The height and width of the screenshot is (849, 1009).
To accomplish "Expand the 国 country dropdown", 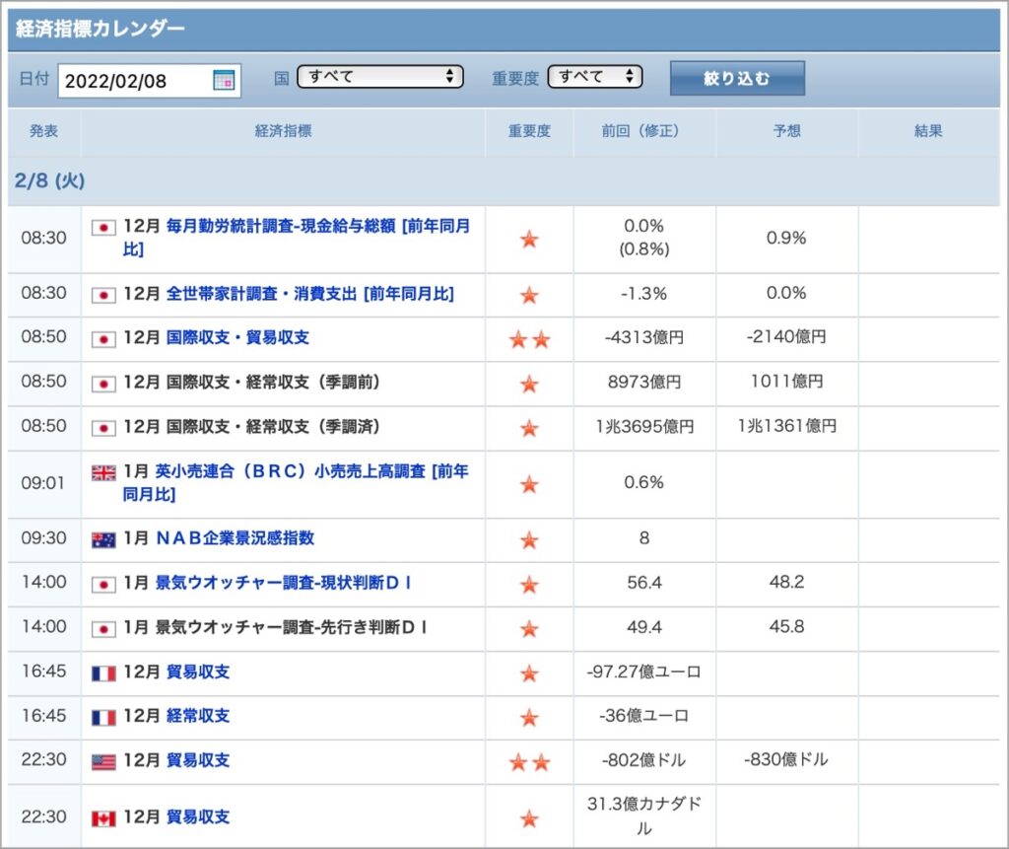I will (379, 77).
